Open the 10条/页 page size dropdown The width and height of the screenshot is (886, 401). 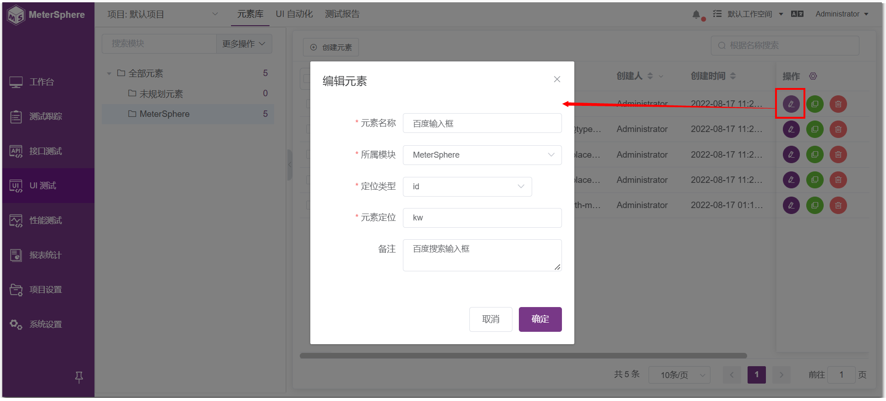(x=679, y=375)
